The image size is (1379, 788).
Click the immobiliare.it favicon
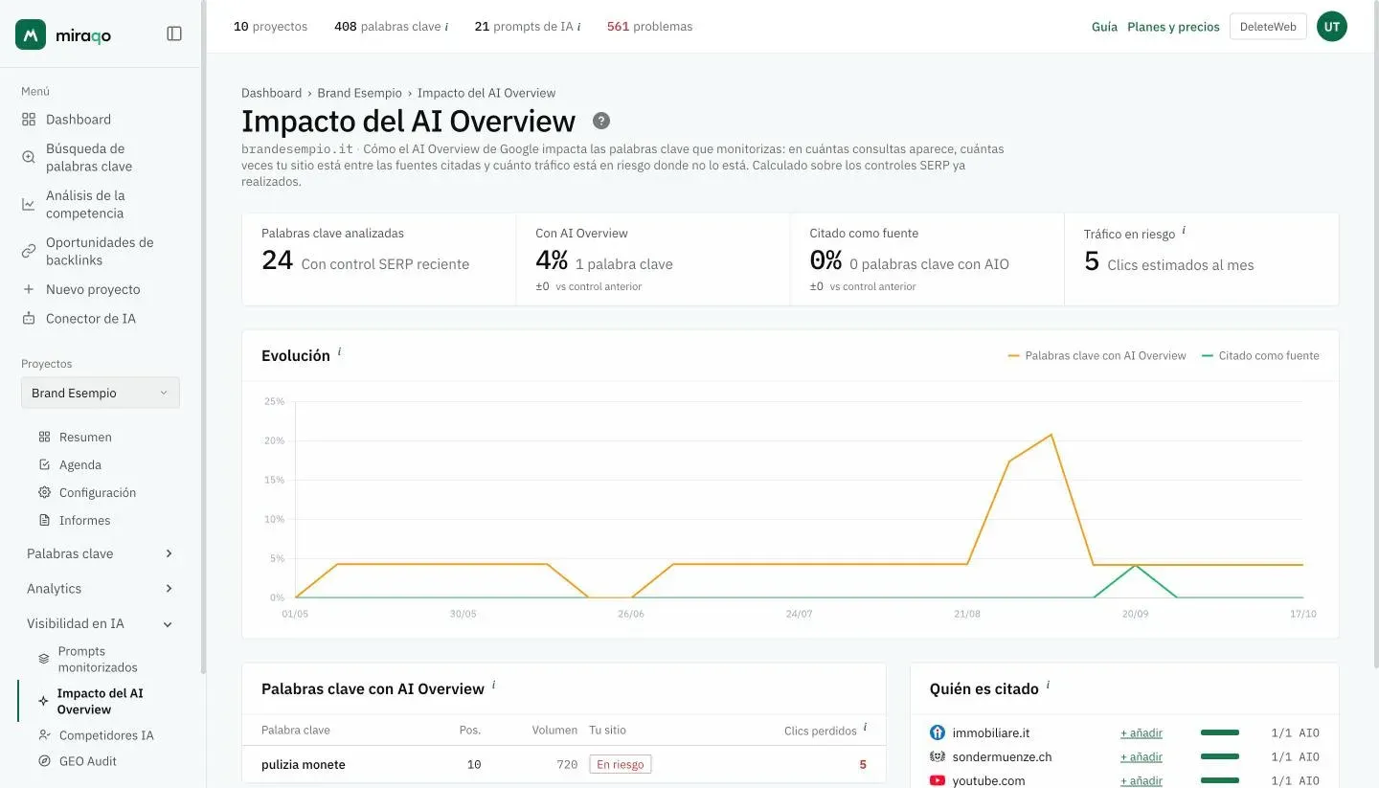[x=938, y=732]
